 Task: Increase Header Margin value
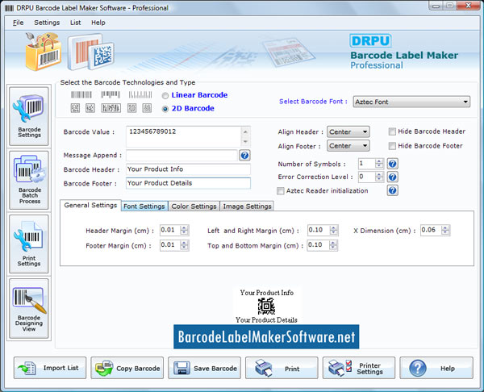184,227
